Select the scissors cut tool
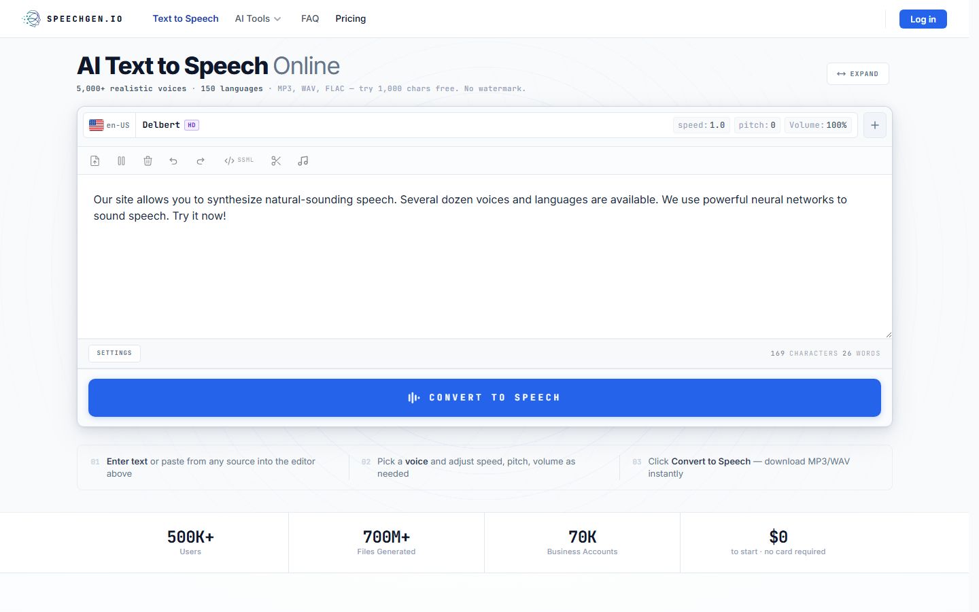The image size is (979, 612). click(x=276, y=161)
